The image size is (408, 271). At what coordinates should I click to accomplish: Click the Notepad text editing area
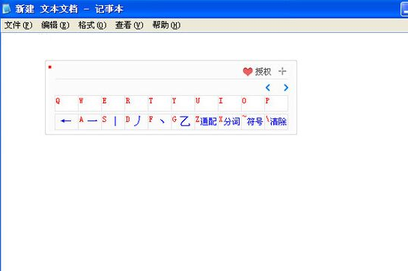pyautogui.click(x=204, y=152)
